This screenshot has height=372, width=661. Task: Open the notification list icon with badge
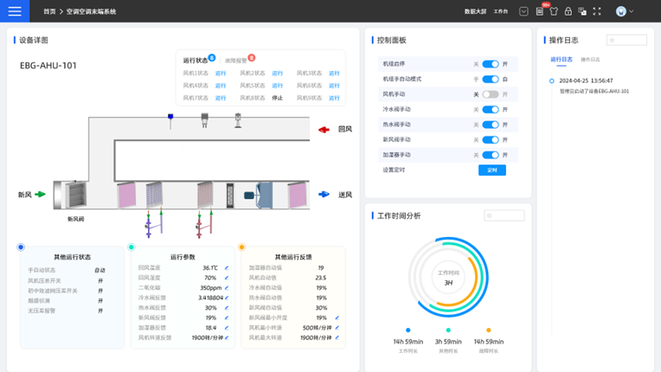pyautogui.click(x=540, y=11)
